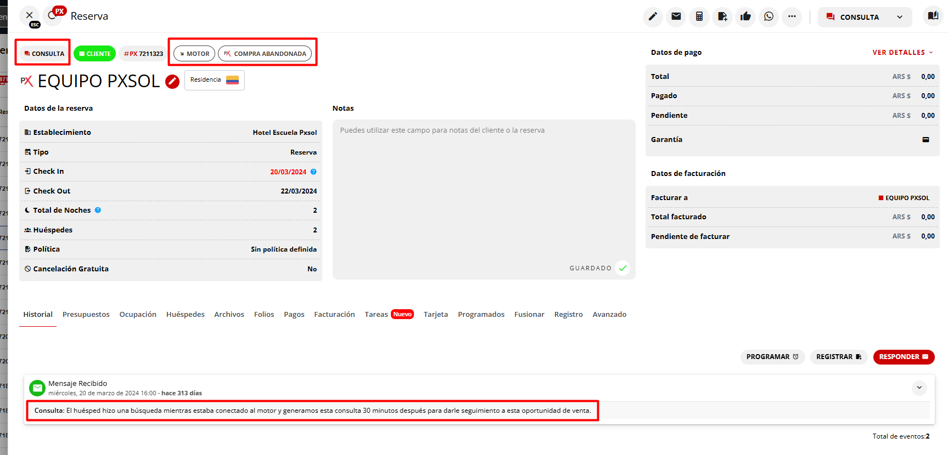Screen dimensions: 948x455
Task: Click the red edit pencil beside EQUIPO PXSOL
Action: [x=172, y=82]
